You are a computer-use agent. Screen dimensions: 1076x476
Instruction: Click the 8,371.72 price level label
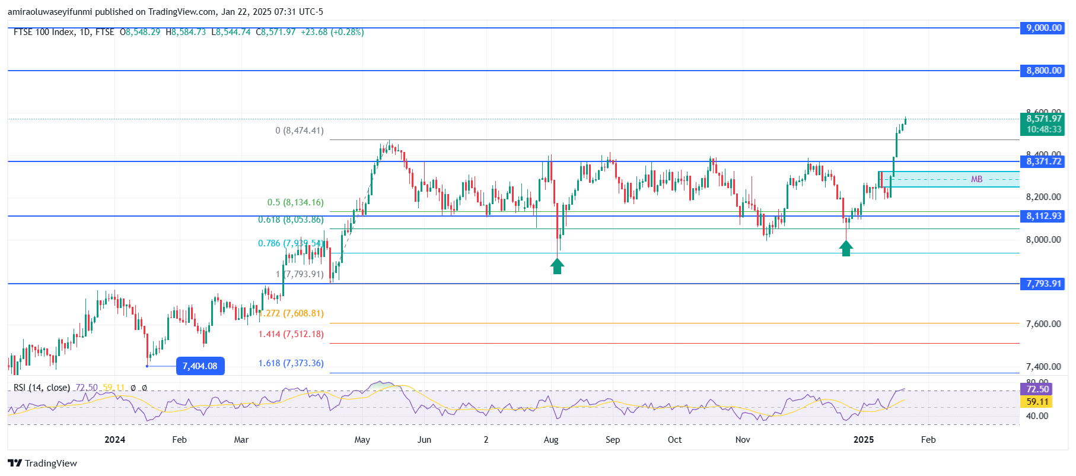(1043, 161)
